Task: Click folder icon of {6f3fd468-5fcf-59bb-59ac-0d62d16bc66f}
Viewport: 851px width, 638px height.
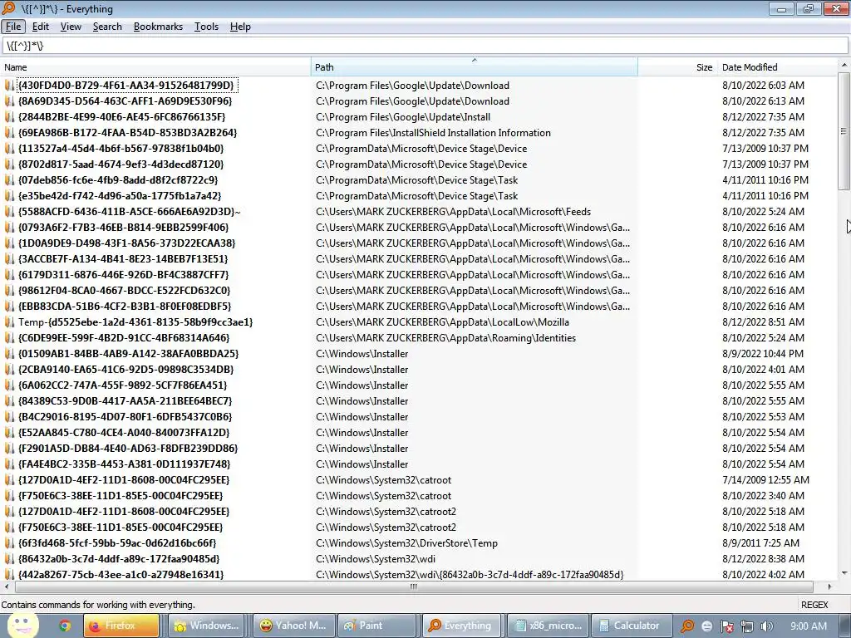Action: (x=10, y=542)
